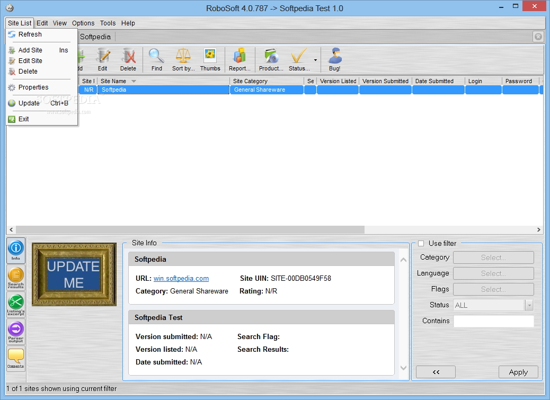Click the Contains text field
The image size is (550, 400).
[x=493, y=321]
